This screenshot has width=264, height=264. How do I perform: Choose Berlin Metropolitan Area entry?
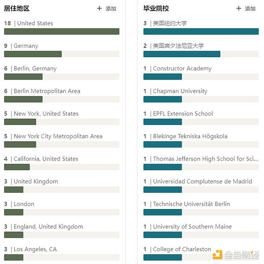click(x=47, y=91)
